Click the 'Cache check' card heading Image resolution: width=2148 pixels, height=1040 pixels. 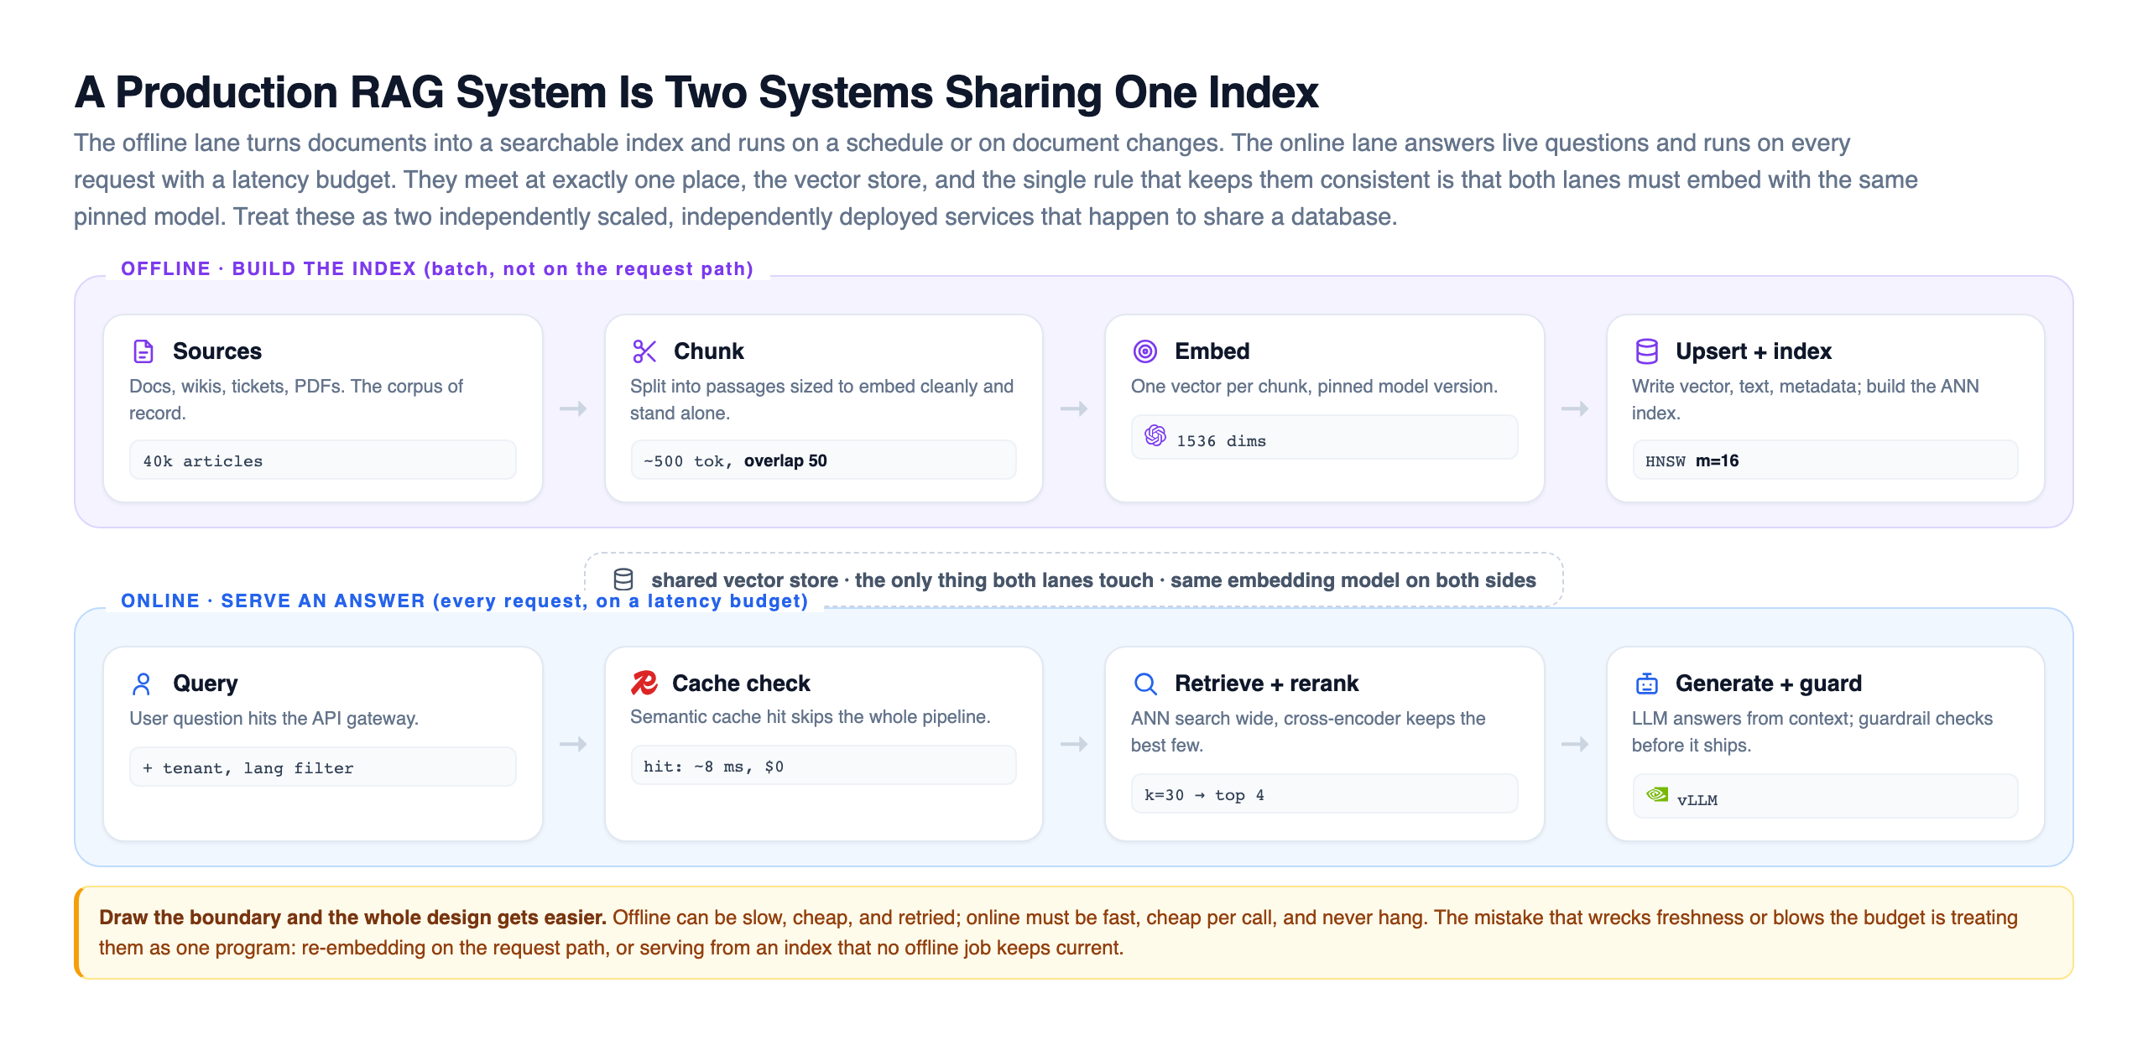coord(741,684)
